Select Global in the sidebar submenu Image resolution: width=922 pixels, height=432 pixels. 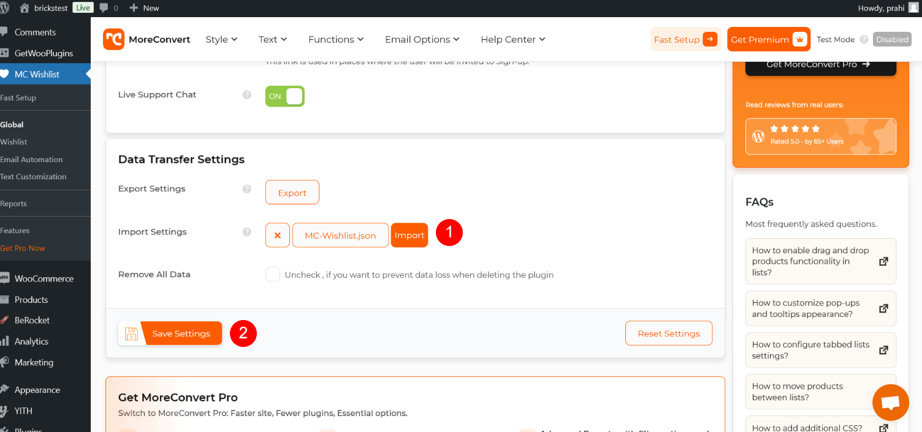[x=12, y=125]
